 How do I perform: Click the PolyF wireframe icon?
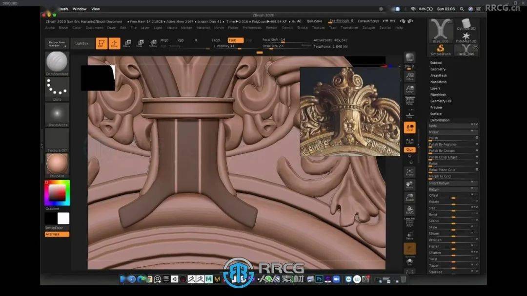pyautogui.click(x=409, y=222)
